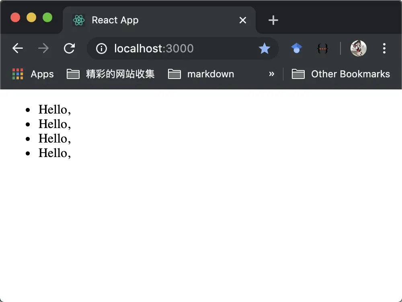Reload the localhost page
The width and height of the screenshot is (402, 302).
click(x=69, y=48)
